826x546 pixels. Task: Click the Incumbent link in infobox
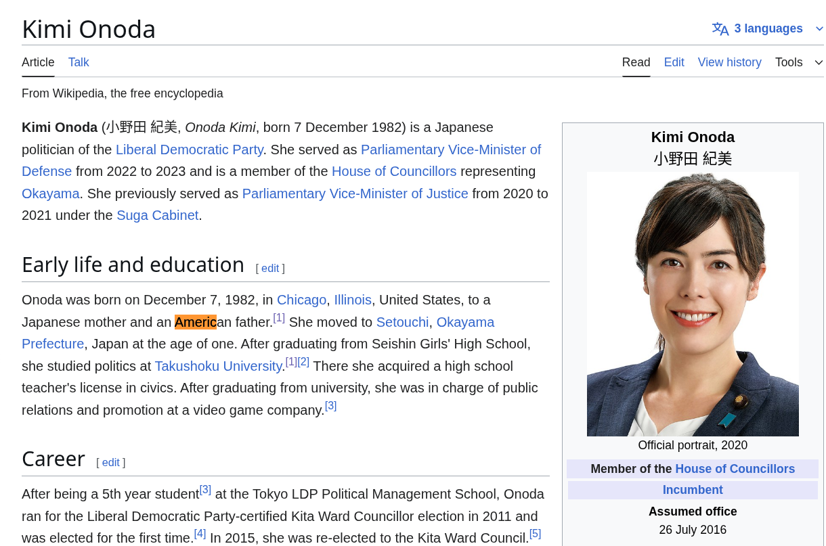click(x=693, y=490)
